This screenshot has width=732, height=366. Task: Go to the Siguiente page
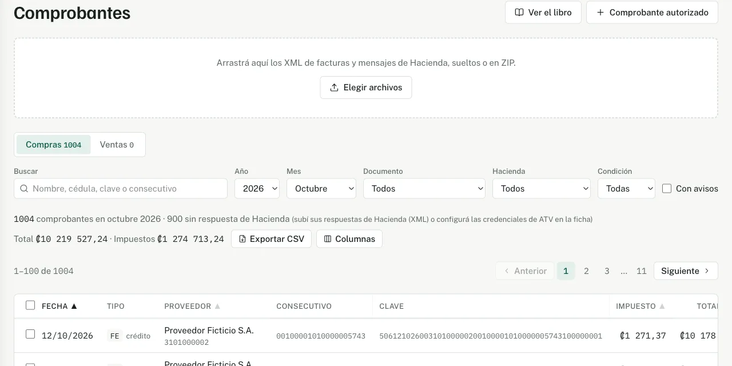[686, 271]
